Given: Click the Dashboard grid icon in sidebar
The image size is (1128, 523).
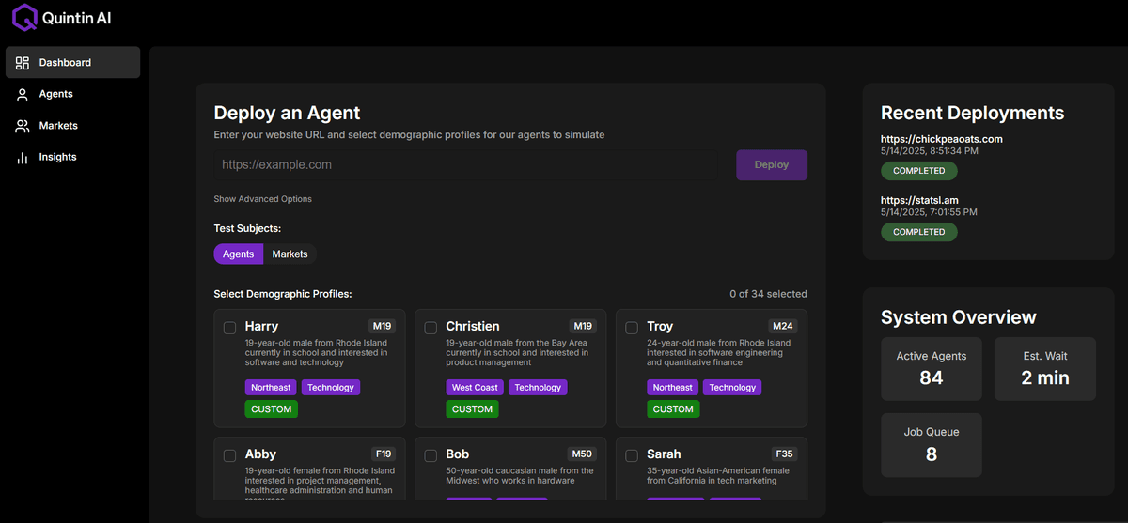Looking at the screenshot, I should [x=23, y=63].
